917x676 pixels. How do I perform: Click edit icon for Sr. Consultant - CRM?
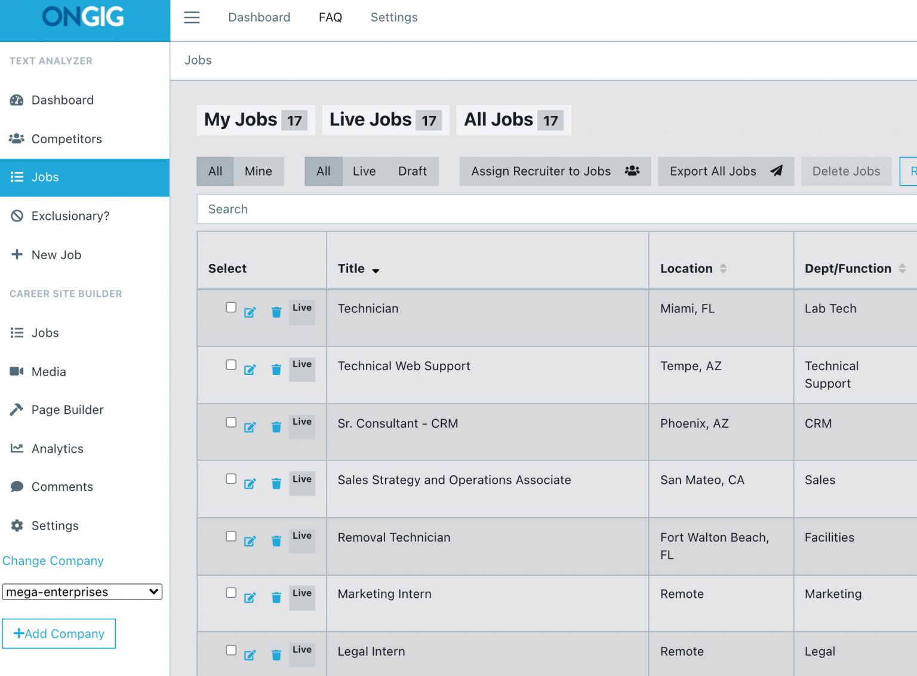point(250,427)
